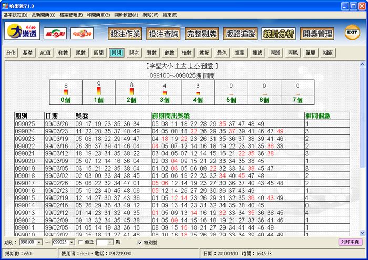Screen dimensions: 368x260
Task: Open 開獎管理 draw management
Action: pyautogui.click(x=317, y=34)
